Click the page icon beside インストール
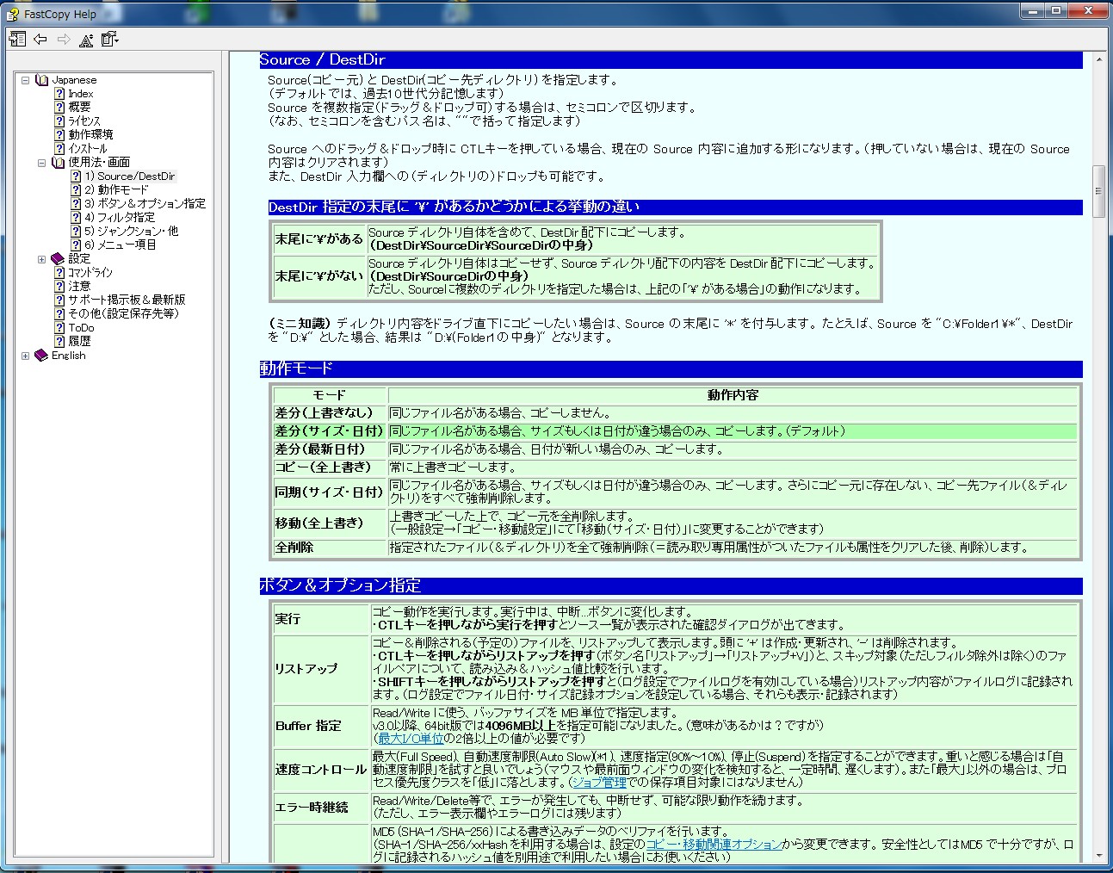Viewport: 1113px width, 873px height. pos(59,148)
